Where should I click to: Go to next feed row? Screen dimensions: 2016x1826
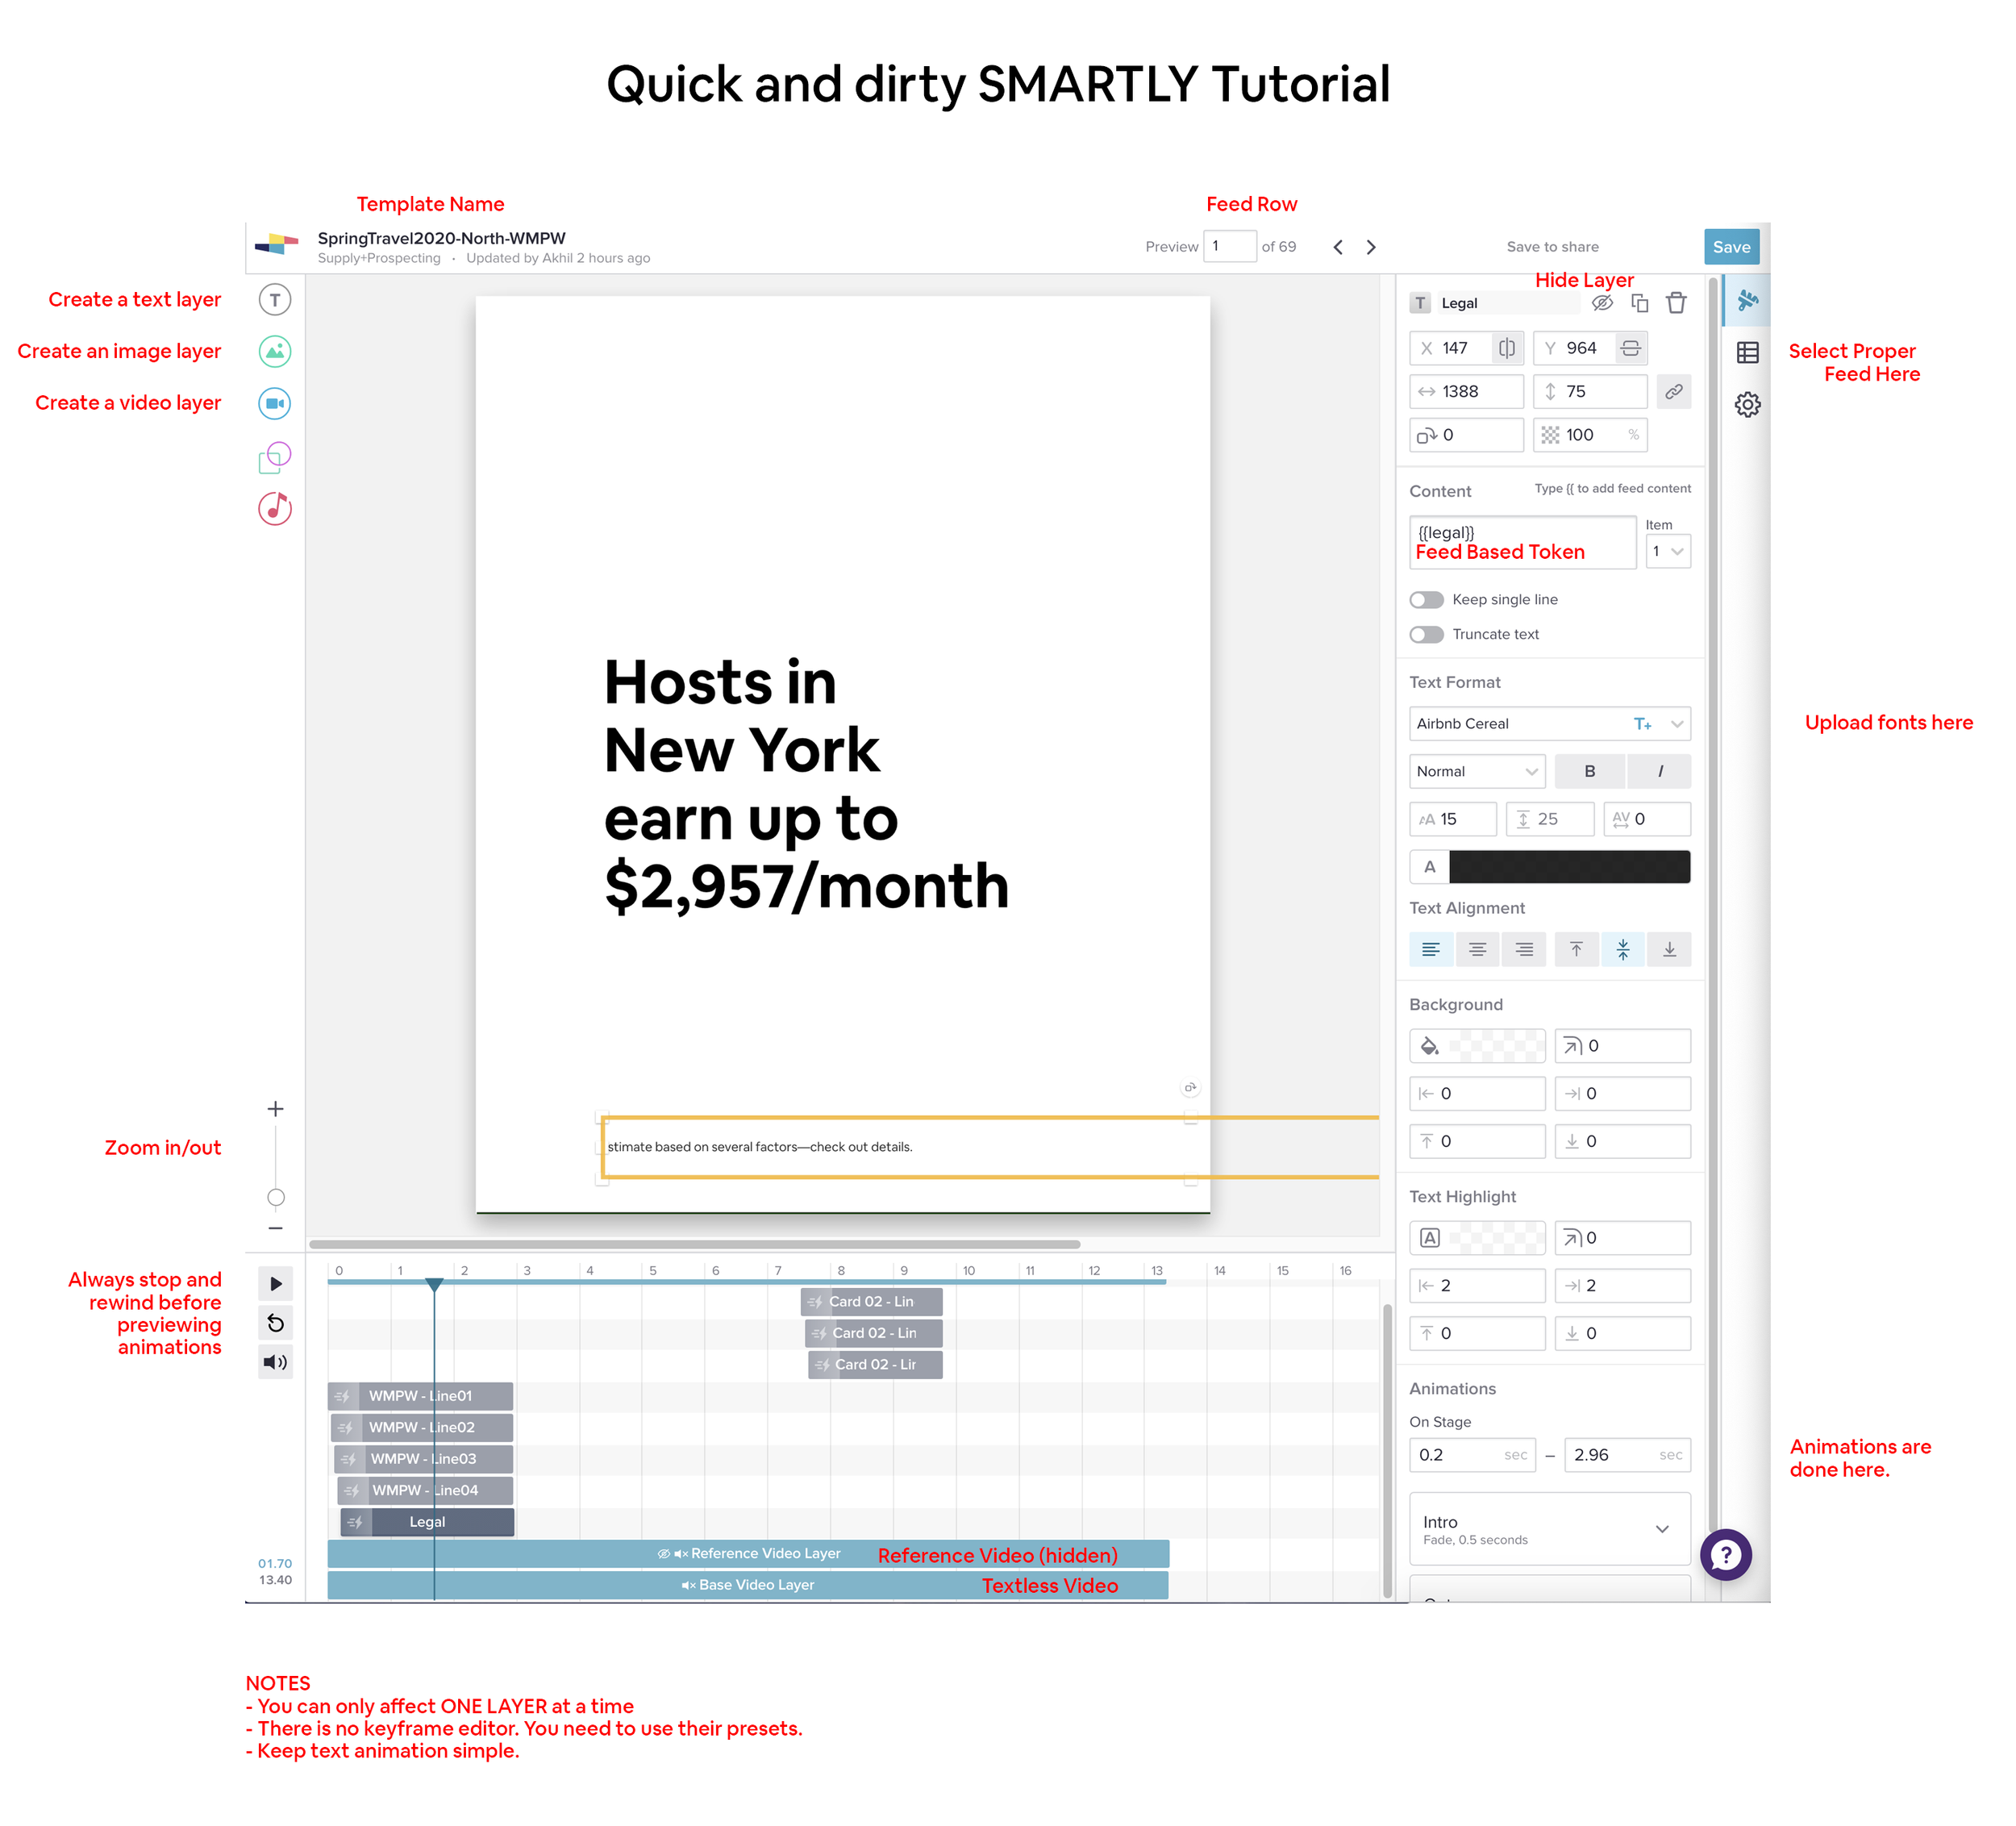(1371, 247)
